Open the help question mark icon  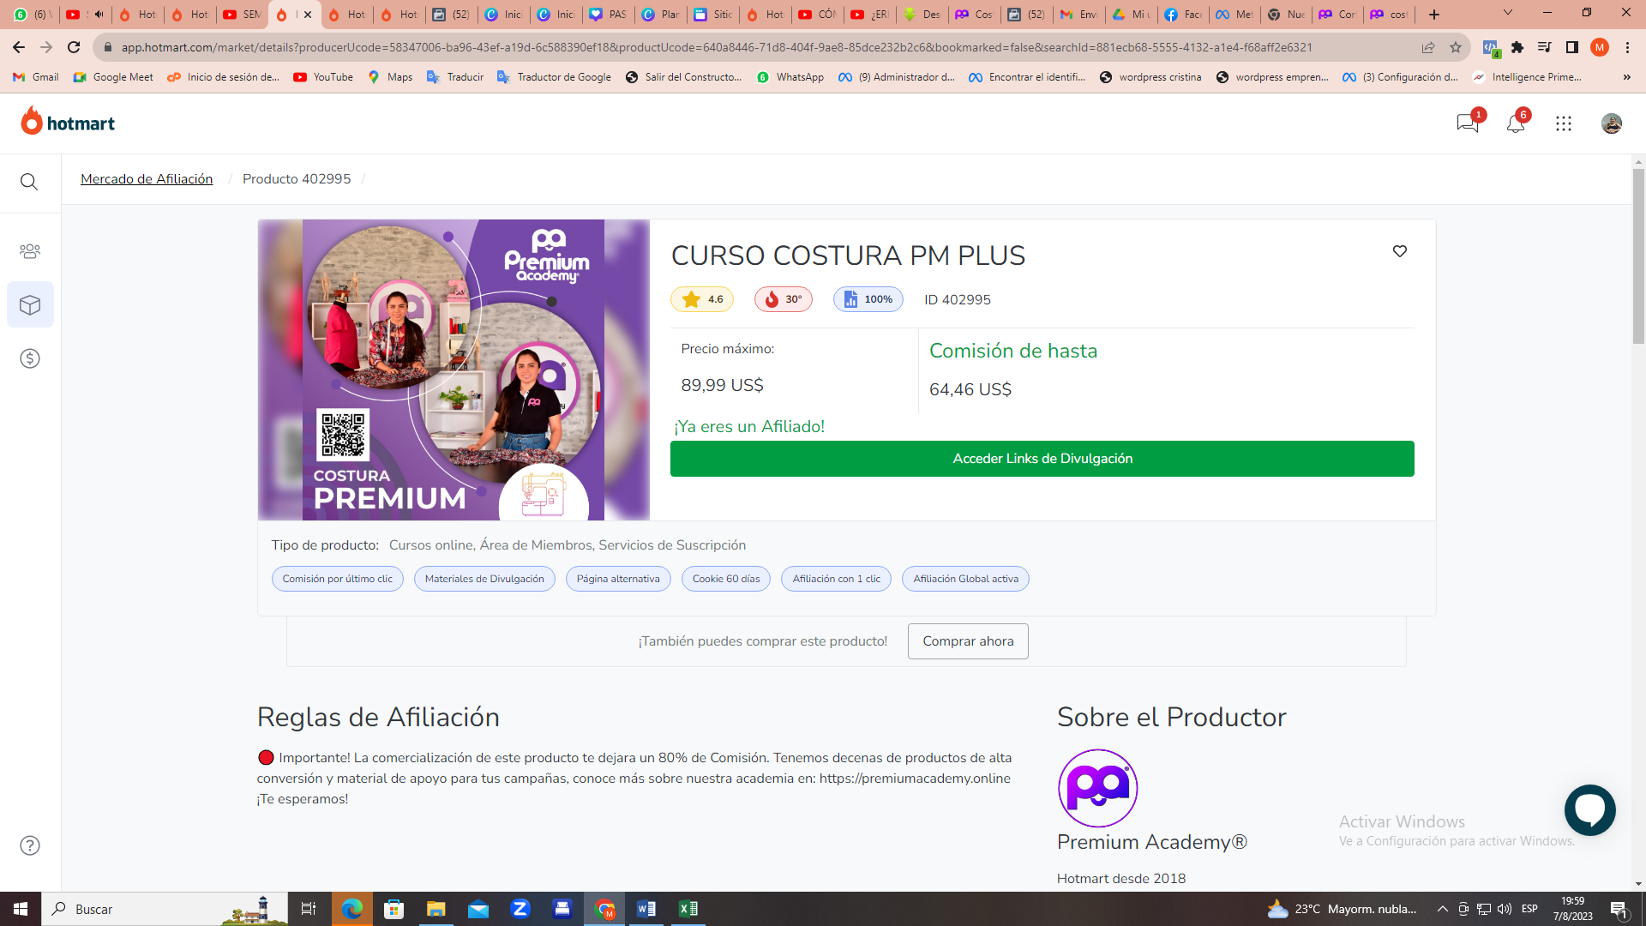point(30,845)
